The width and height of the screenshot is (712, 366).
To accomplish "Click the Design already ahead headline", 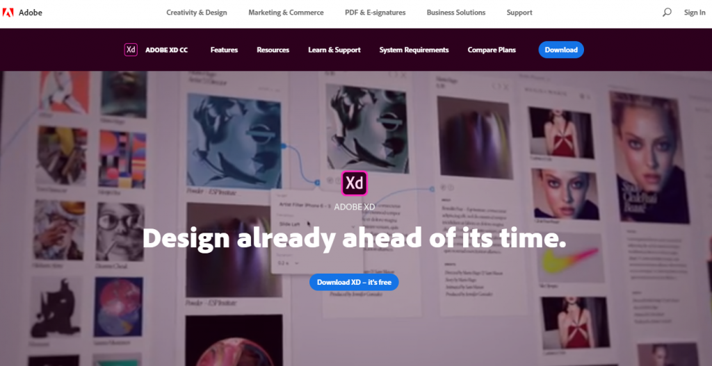I will pos(354,238).
